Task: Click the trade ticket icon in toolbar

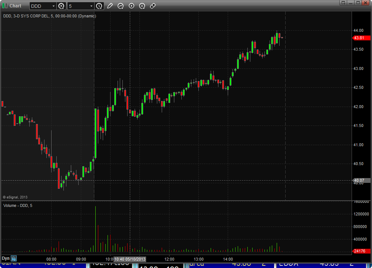Action: pos(153,6)
